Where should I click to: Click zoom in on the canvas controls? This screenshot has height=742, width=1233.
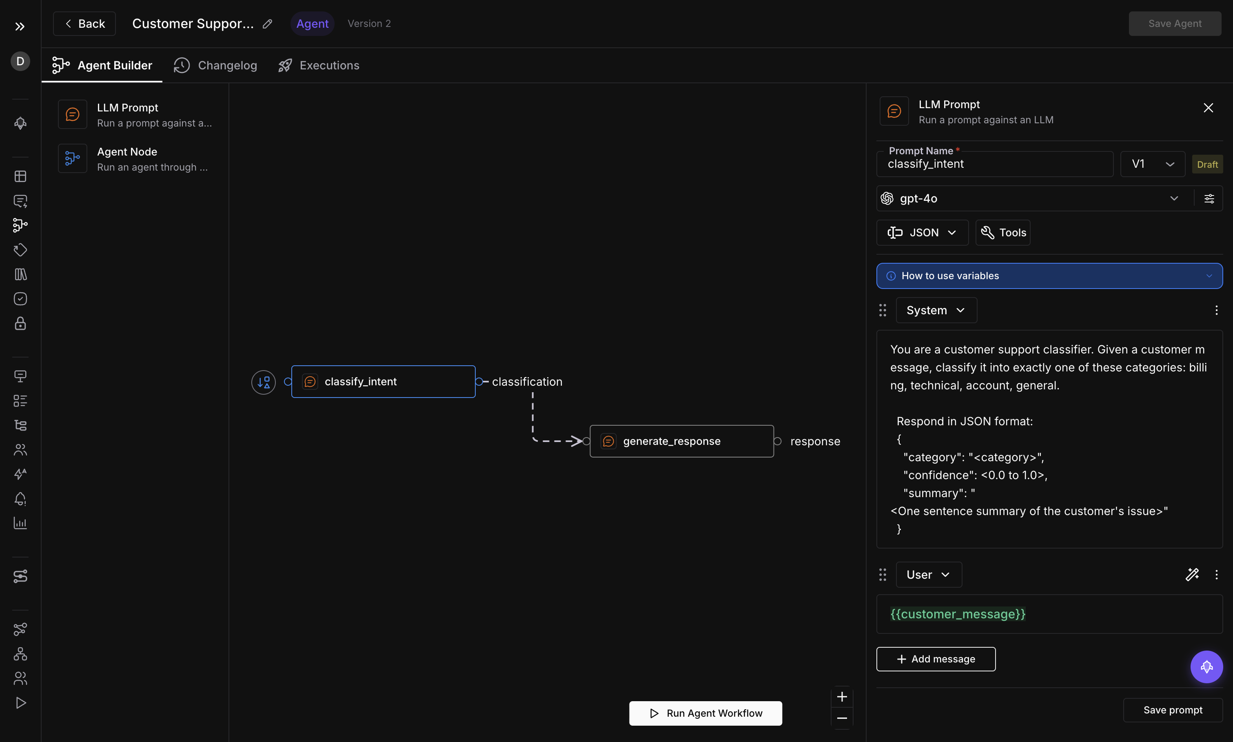pos(842,697)
